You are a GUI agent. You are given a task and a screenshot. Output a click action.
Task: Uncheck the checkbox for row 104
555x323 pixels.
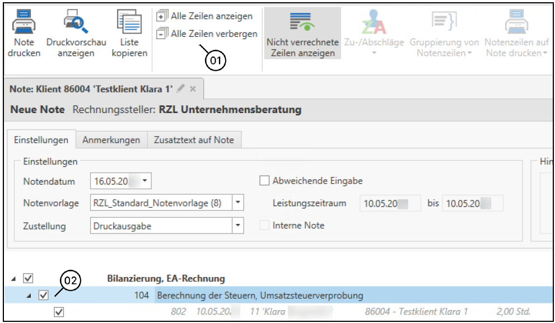43,295
